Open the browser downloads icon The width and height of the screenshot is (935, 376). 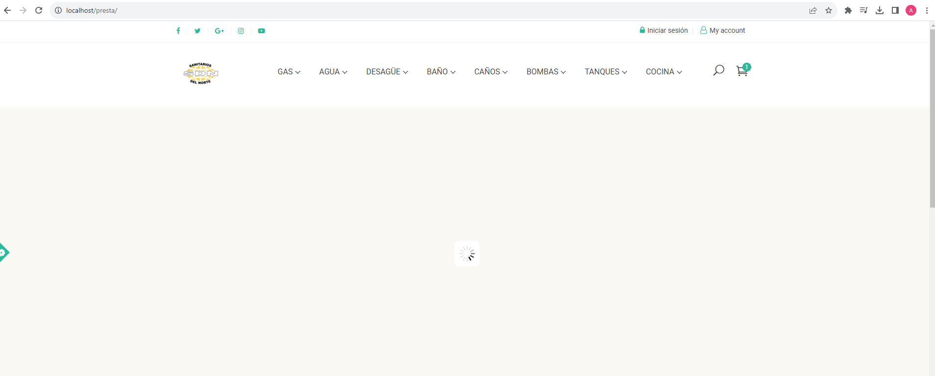pyautogui.click(x=880, y=10)
